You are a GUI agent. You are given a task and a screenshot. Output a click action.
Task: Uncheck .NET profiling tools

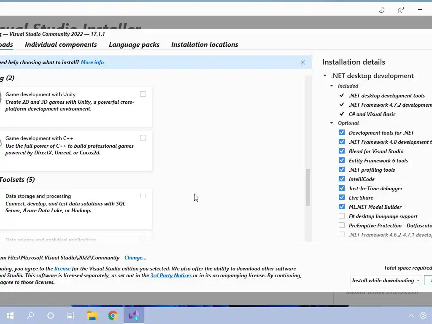[342, 170]
